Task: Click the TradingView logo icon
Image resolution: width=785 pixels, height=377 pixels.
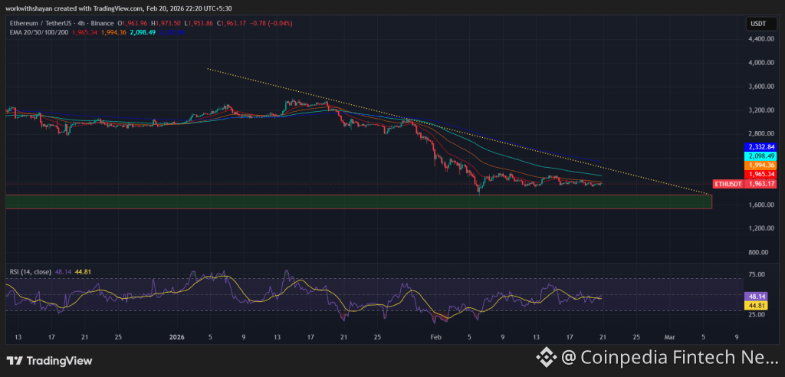Action: click(13, 360)
